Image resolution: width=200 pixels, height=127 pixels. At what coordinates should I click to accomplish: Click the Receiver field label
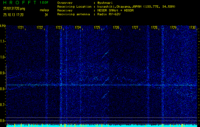[x=65, y=10]
